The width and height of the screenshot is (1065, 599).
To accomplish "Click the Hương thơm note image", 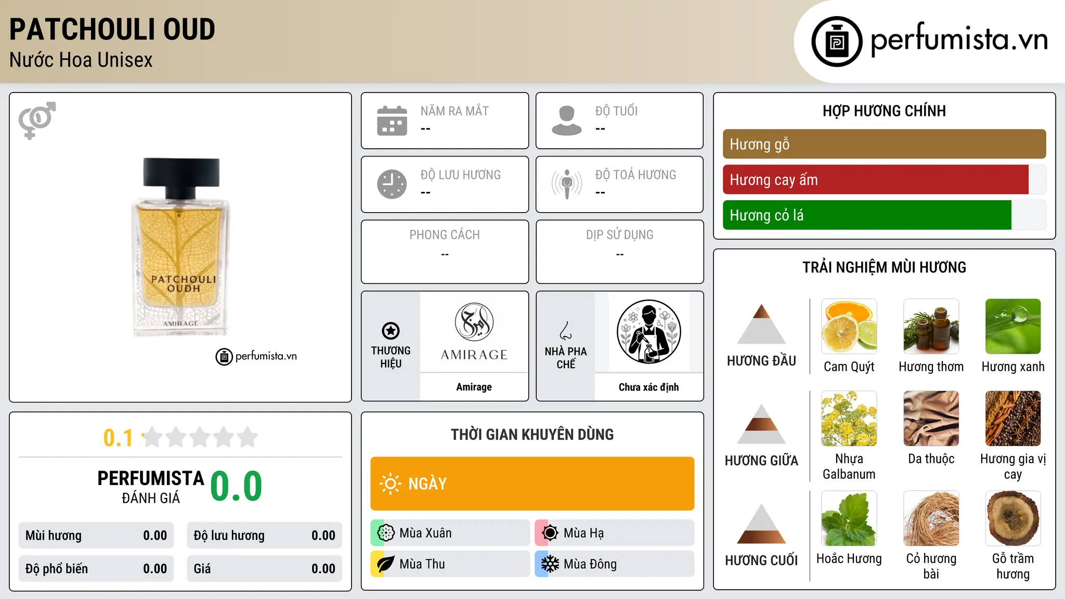I will click(x=931, y=327).
